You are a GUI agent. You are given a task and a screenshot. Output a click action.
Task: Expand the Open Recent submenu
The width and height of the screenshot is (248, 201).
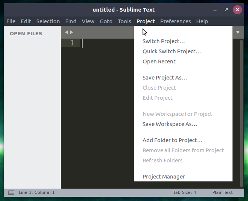(159, 61)
